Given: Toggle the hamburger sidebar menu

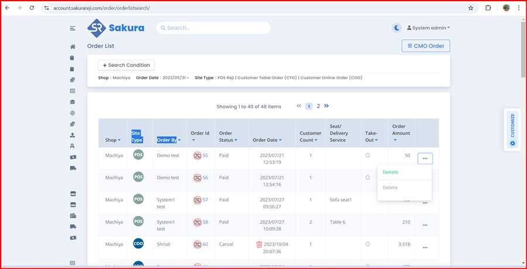Looking at the screenshot, I should click(73, 28).
